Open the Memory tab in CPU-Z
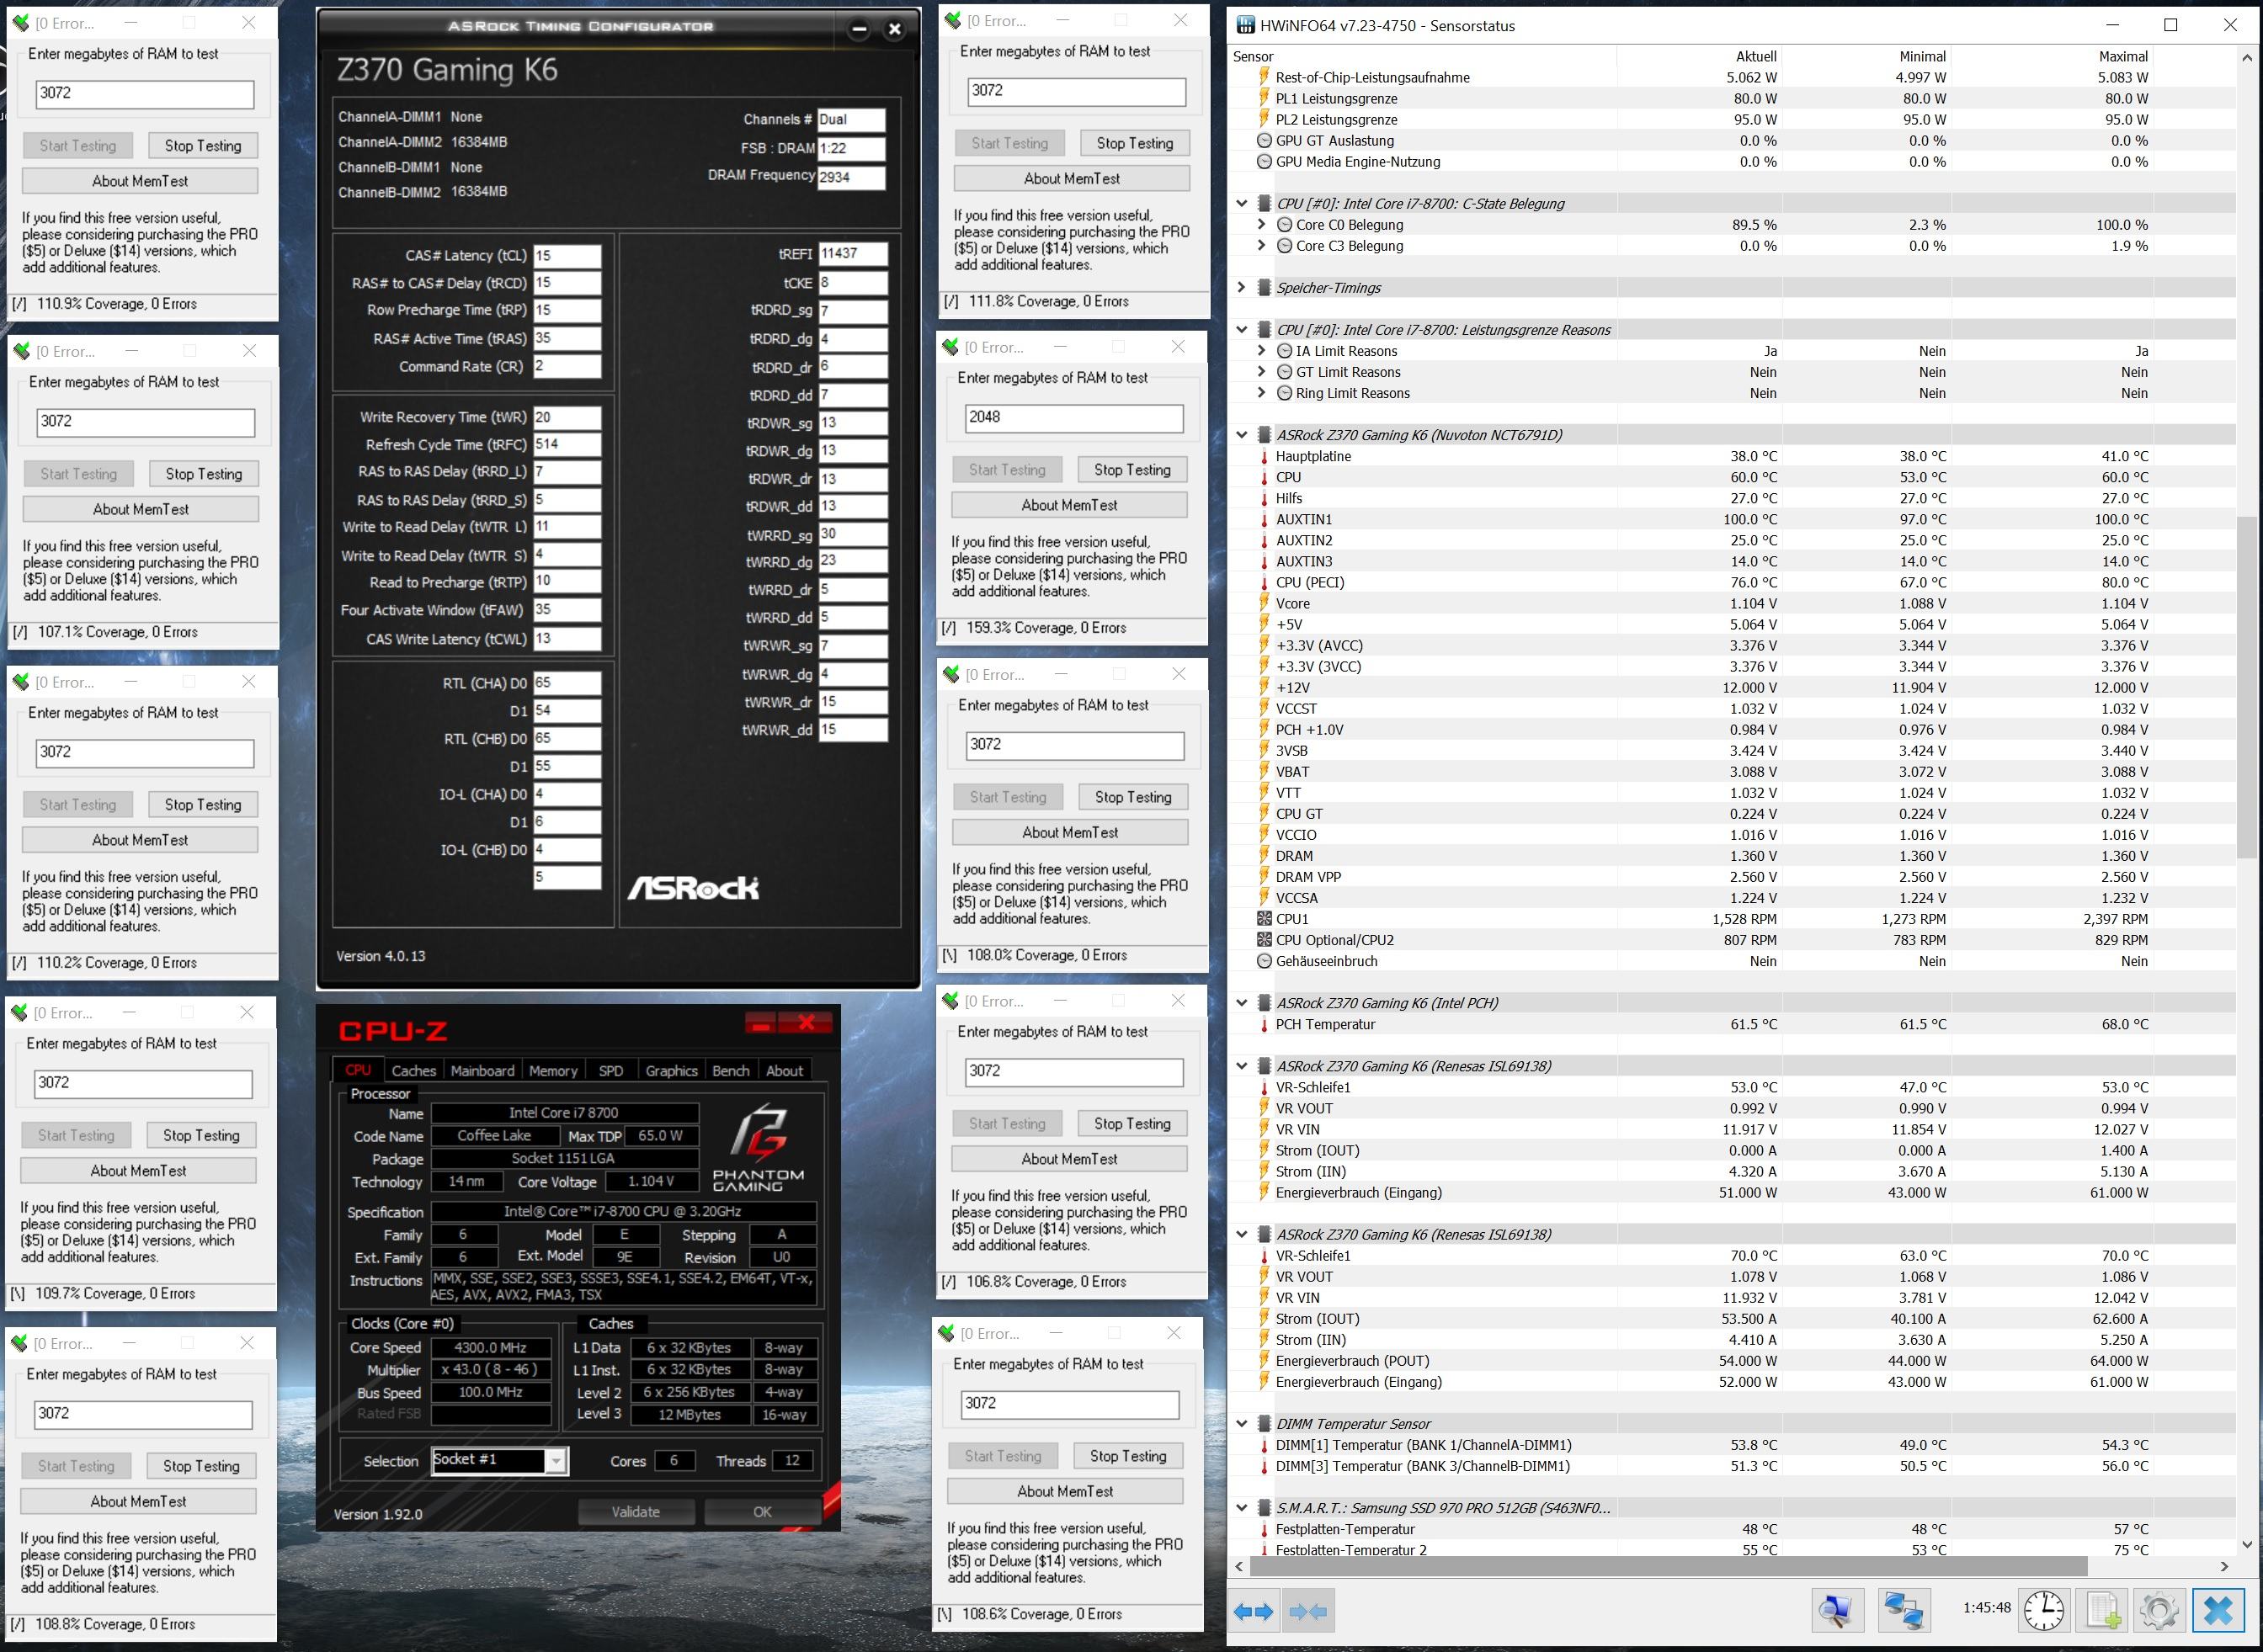Image resolution: width=2263 pixels, height=1652 pixels. [x=553, y=1070]
